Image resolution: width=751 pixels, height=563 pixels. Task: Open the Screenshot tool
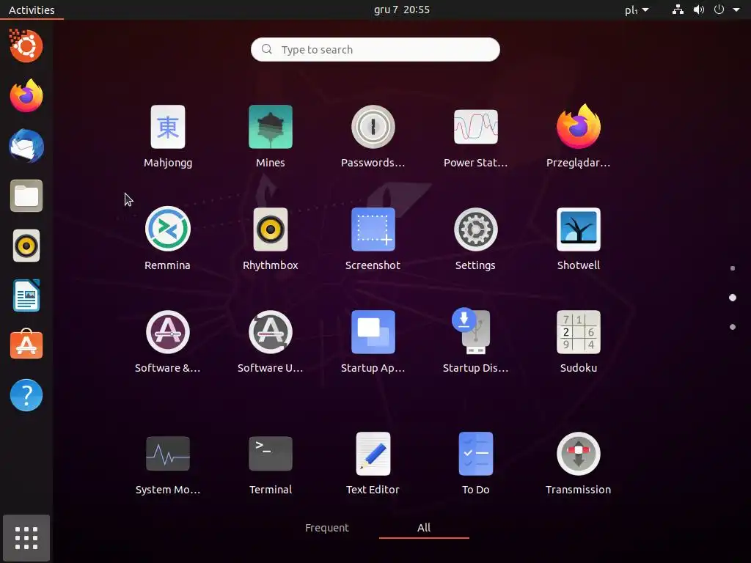coord(373,238)
